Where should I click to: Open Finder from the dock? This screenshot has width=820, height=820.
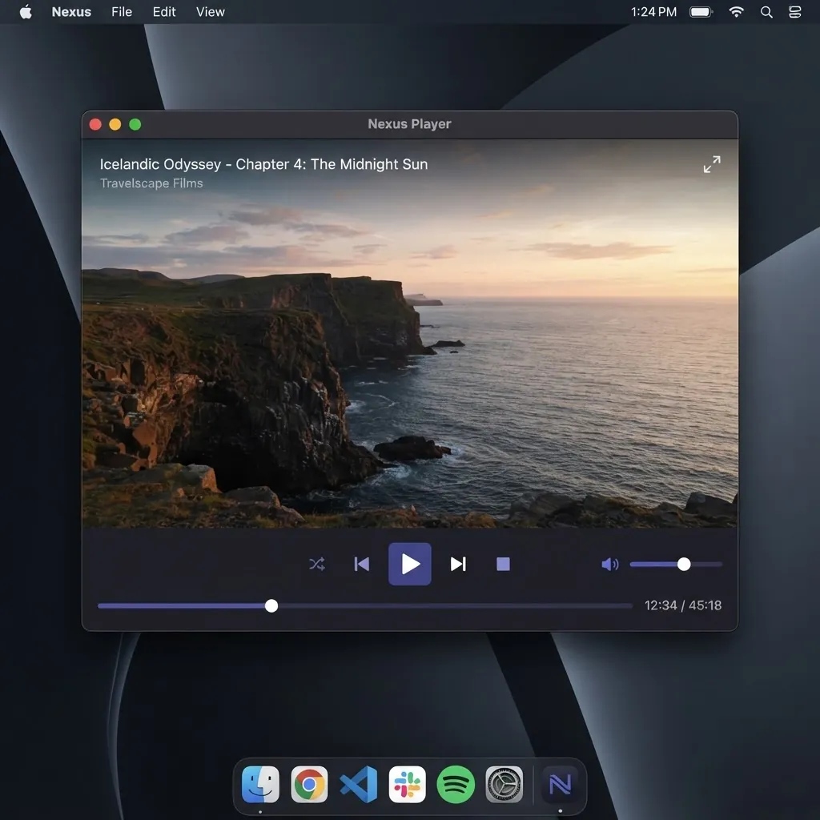pos(260,785)
